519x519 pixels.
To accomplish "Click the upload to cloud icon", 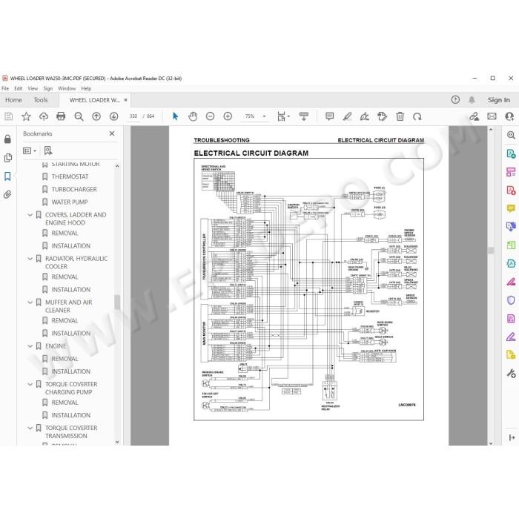I will 44,116.
